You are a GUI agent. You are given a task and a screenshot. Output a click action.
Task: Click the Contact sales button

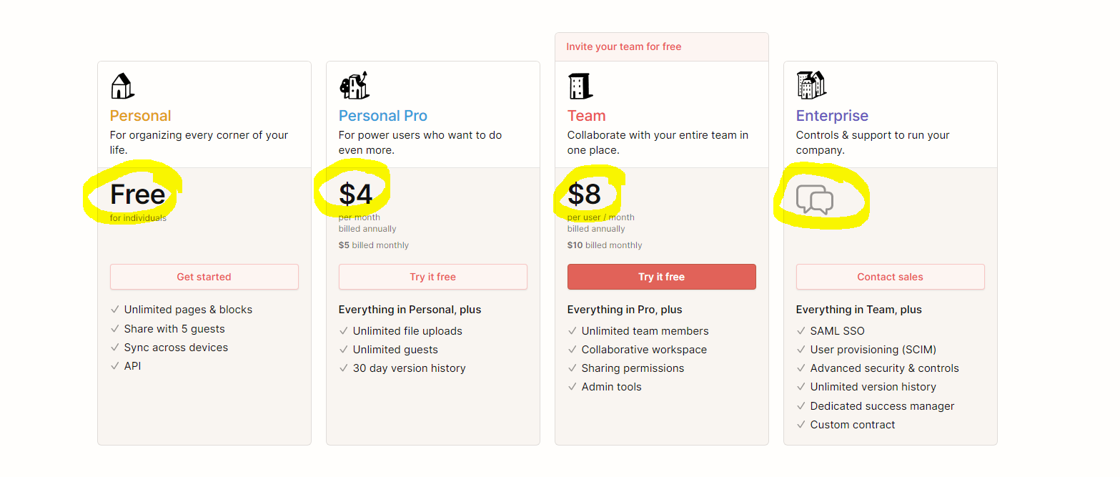coord(891,277)
